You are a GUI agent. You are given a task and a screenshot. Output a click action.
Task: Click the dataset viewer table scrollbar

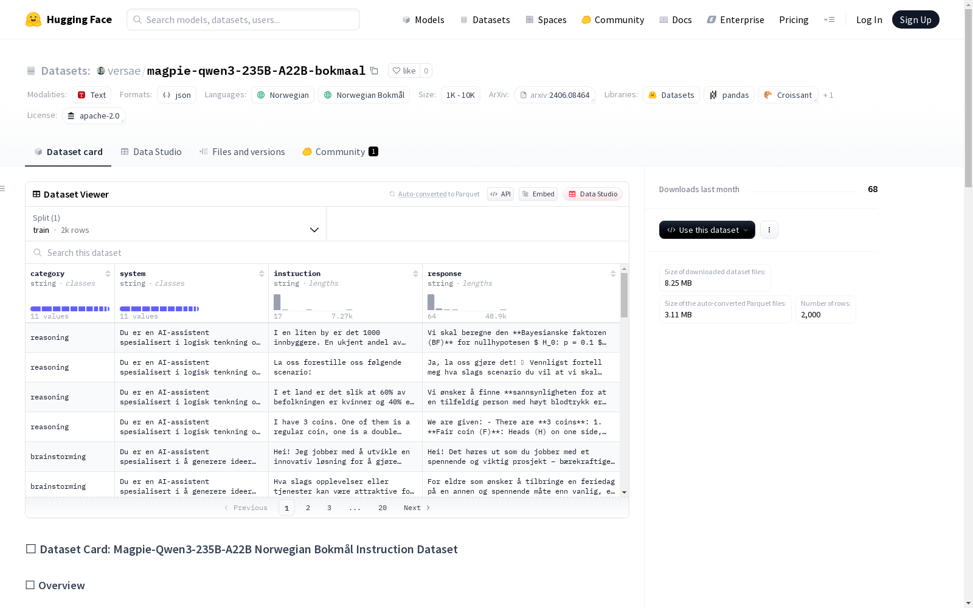point(624,295)
